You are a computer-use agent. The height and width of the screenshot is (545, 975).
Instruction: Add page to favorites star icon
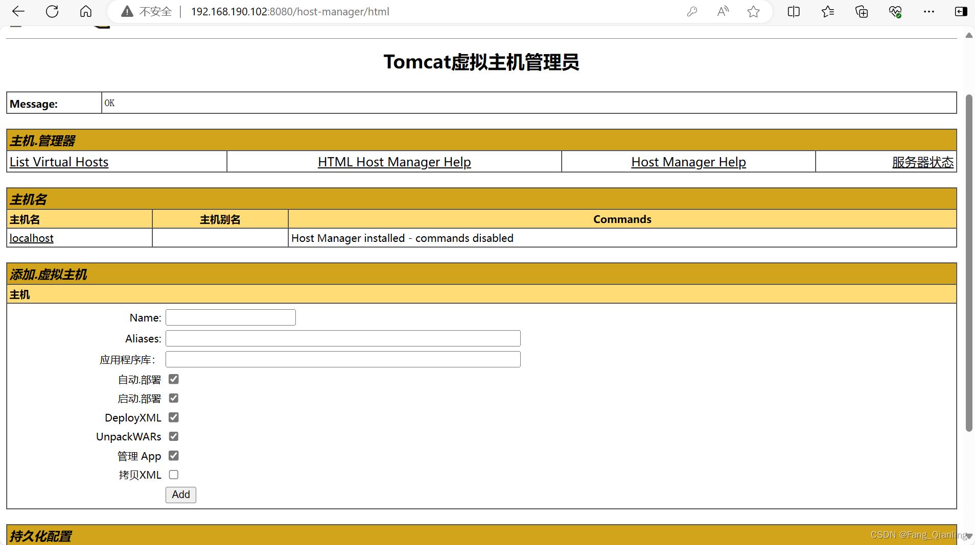tap(753, 11)
